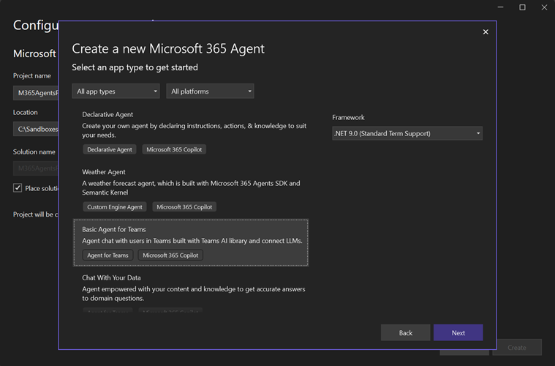555x366 pixels.
Task: Select Basic Agent for Teams template
Action: [x=190, y=235]
